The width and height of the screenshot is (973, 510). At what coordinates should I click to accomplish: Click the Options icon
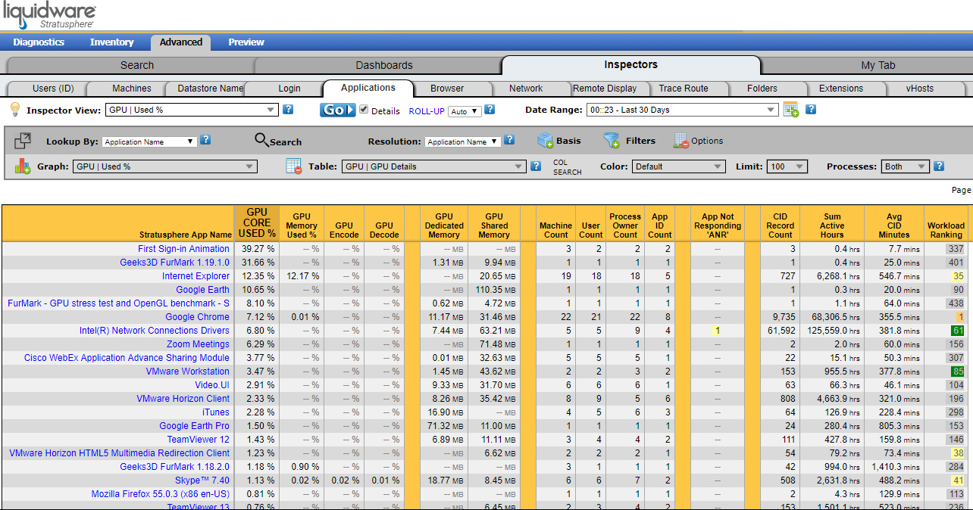click(680, 140)
